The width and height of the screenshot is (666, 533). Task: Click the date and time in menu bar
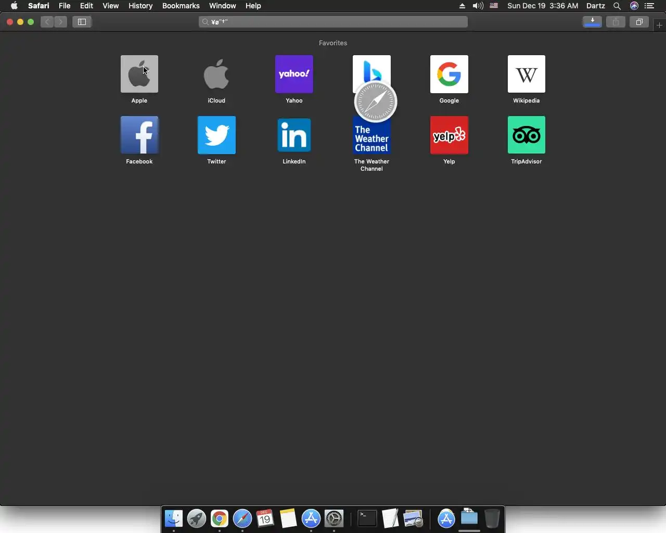543,6
